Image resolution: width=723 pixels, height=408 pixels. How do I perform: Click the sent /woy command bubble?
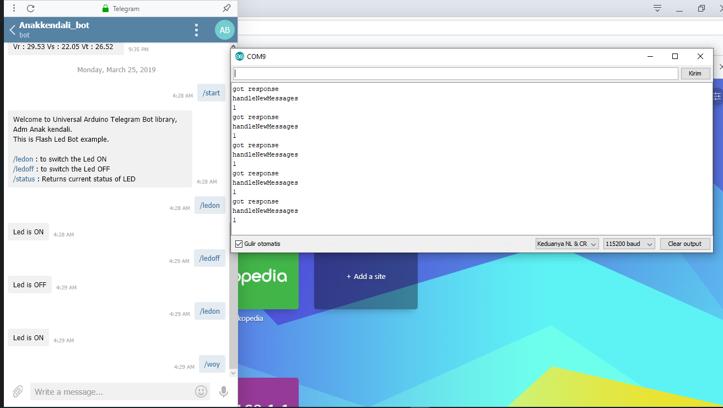tap(212, 364)
